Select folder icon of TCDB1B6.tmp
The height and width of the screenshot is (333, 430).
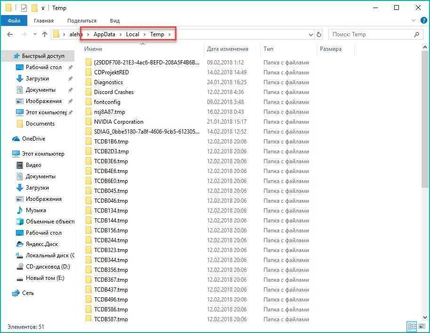click(x=88, y=142)
